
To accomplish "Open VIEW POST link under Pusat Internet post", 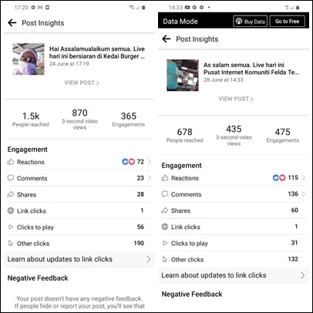I will [236, 99].
